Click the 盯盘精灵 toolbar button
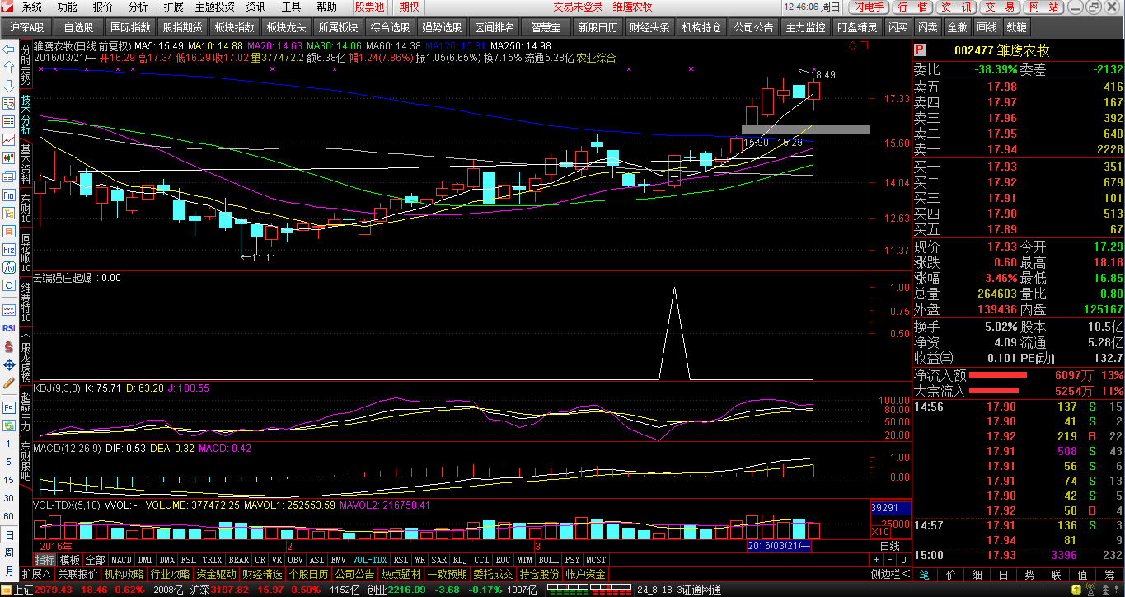This screenshot has width=1125, height=597. (857, 27)
